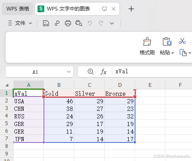Click the plus new tab button
192x161 pixels.
pyautogui.click(x=131, y=9)
